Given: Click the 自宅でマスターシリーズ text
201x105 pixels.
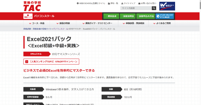Looking at the screenshot, I should (66, 54).
